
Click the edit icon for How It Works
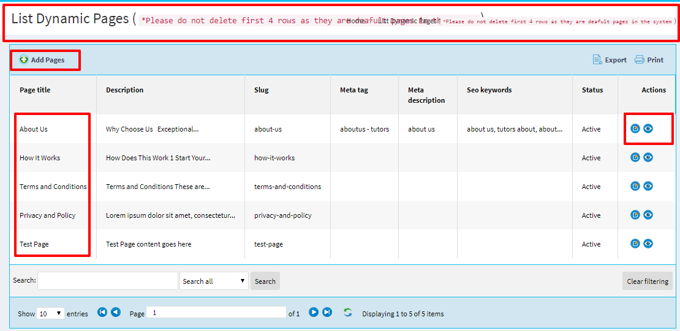[x=635, y=157]
